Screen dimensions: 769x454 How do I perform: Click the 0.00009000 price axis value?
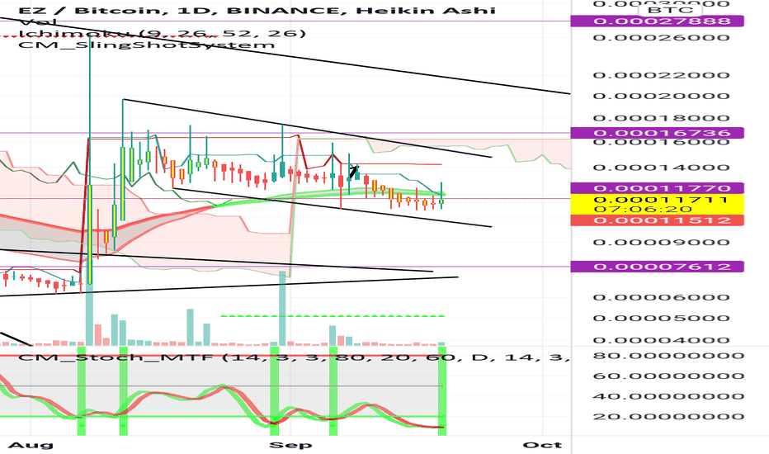(661, 242)
